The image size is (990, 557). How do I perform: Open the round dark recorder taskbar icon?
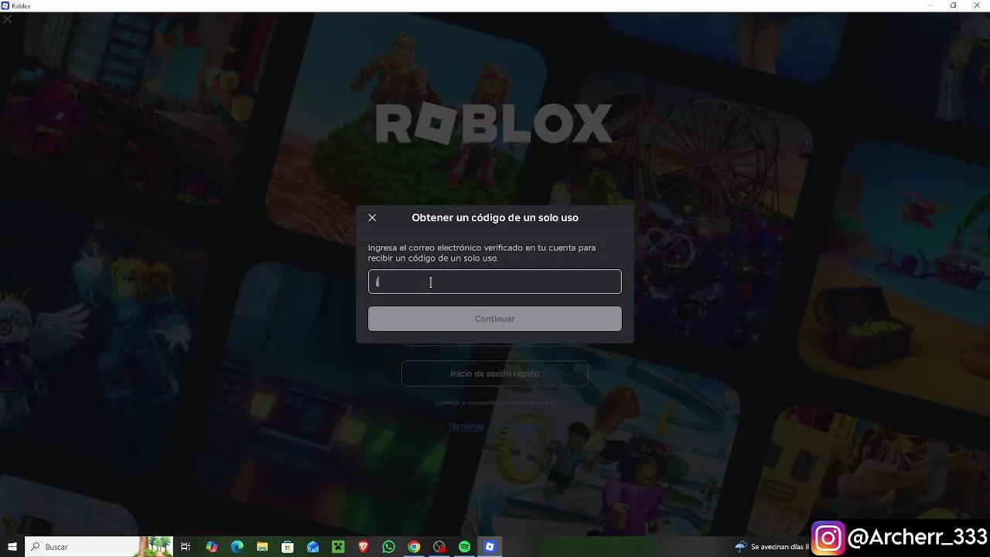(439, 547)
